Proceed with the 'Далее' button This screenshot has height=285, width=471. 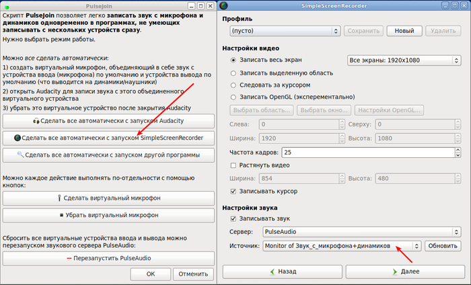pyautogui.click(x=405, y=272)
